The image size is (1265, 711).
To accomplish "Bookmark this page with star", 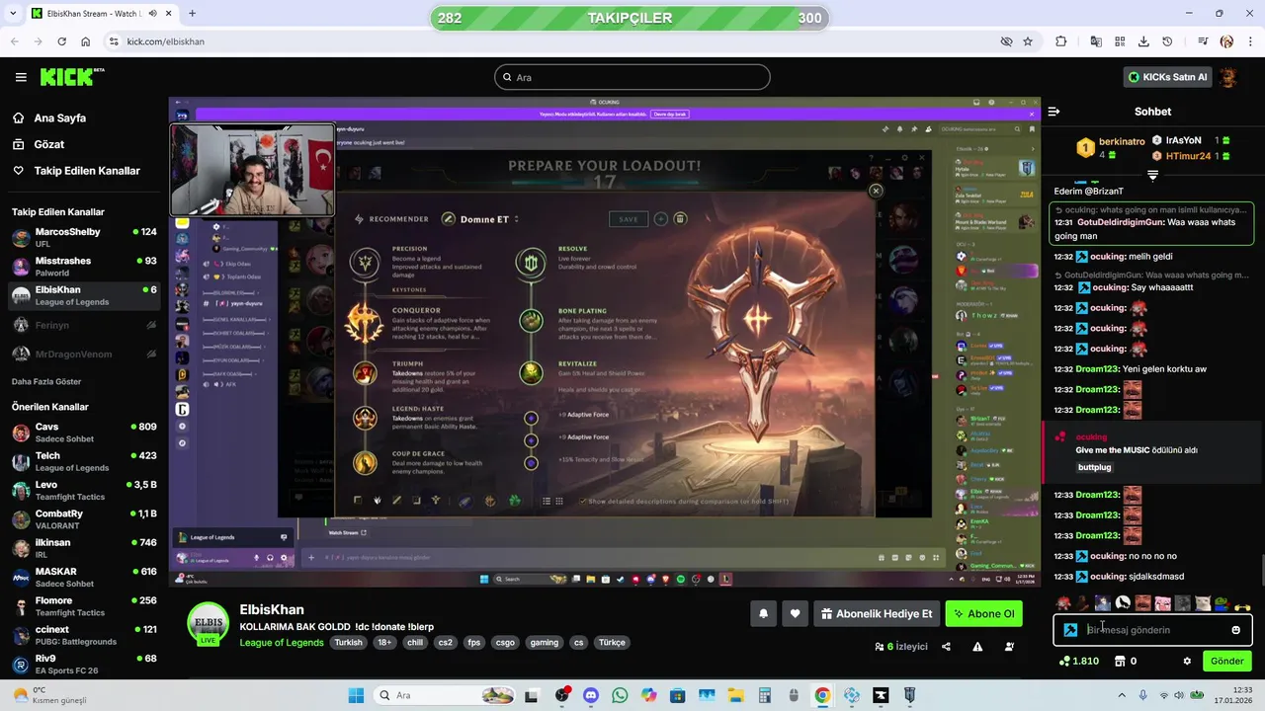I will 1028,41.
